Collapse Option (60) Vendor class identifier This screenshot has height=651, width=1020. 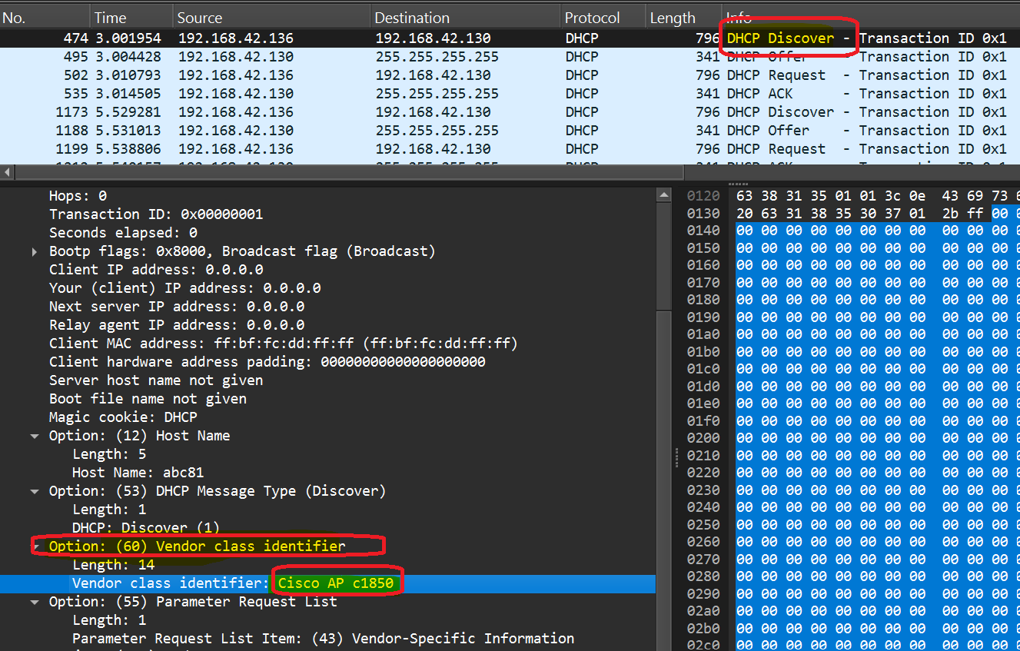coord(34,546)
